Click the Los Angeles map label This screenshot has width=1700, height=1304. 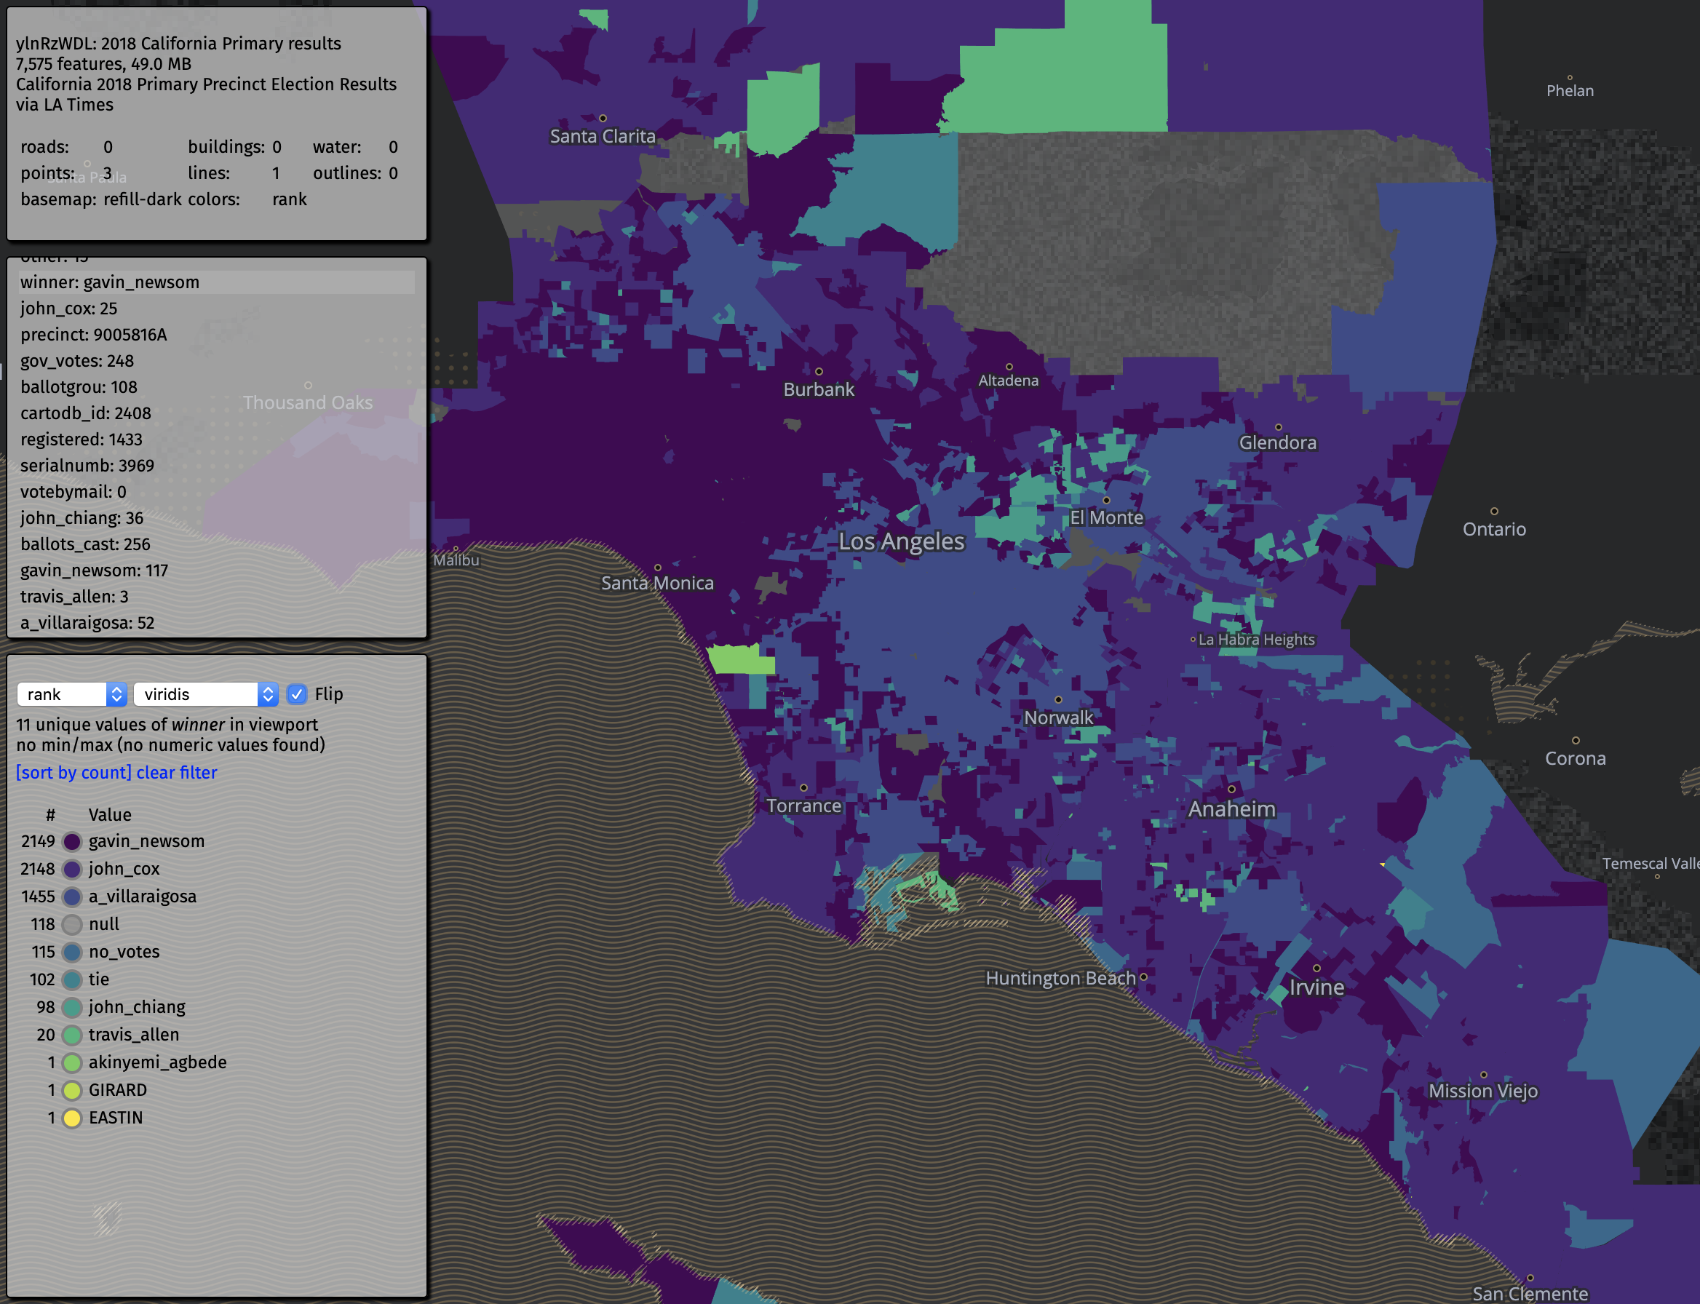point(901,541)
